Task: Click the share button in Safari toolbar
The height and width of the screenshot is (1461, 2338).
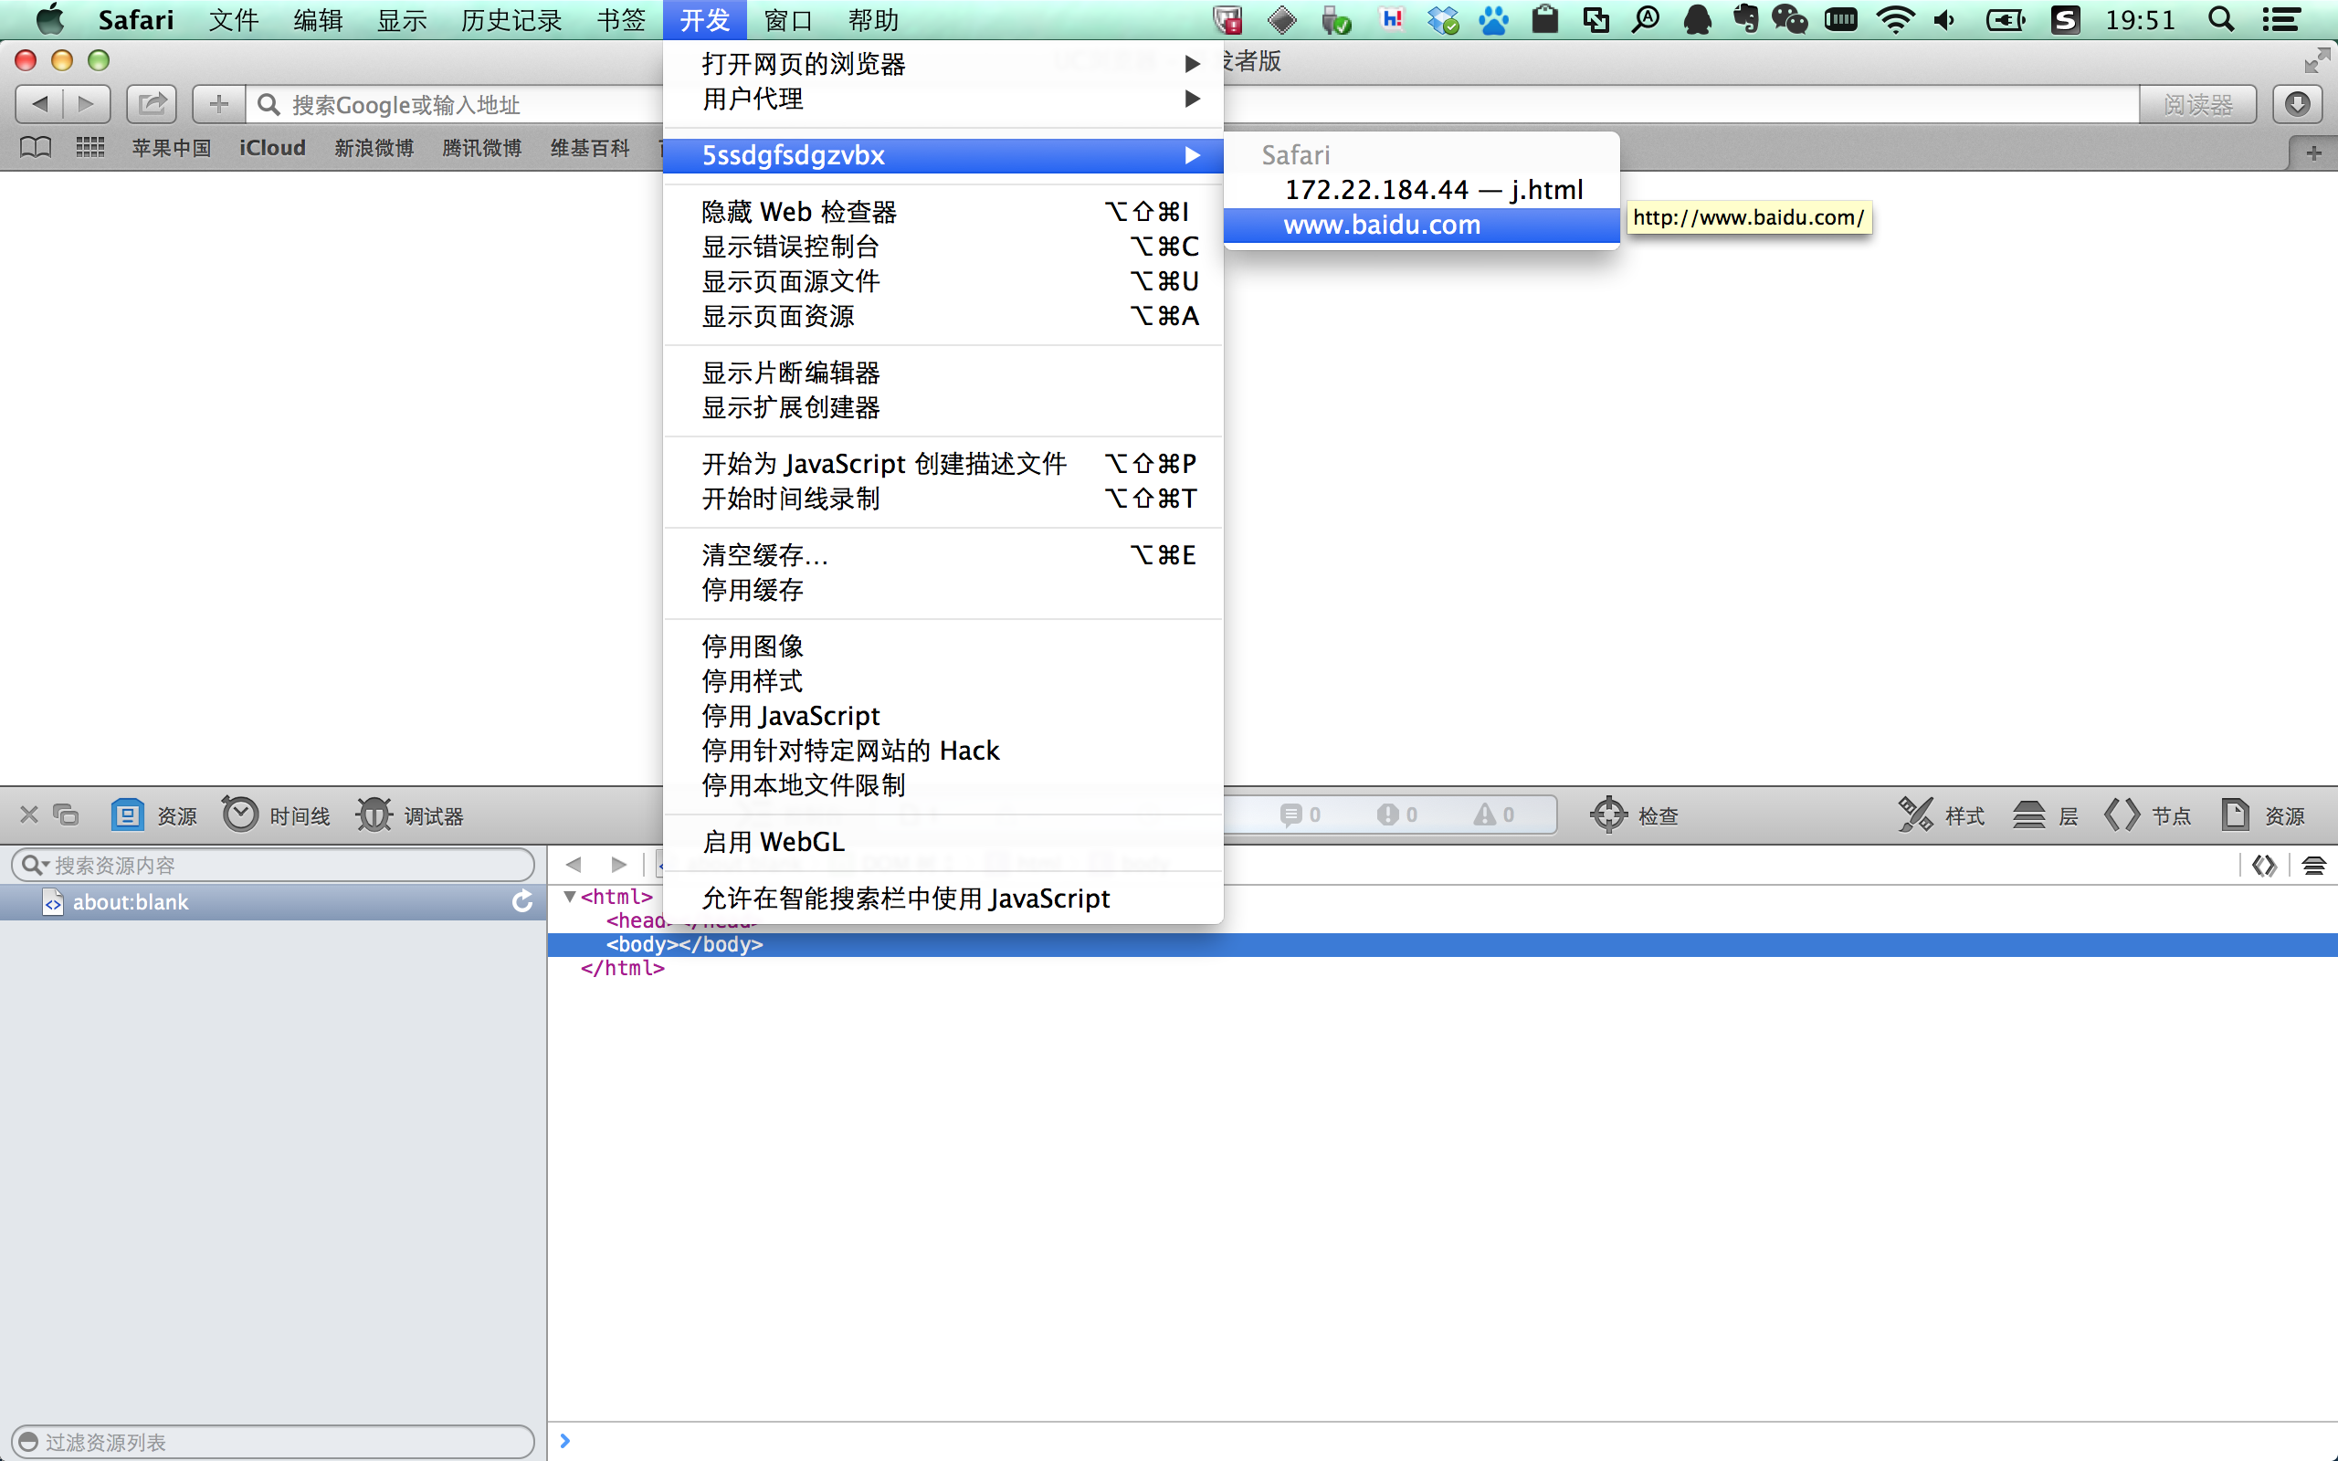Action: coord(152,103)
